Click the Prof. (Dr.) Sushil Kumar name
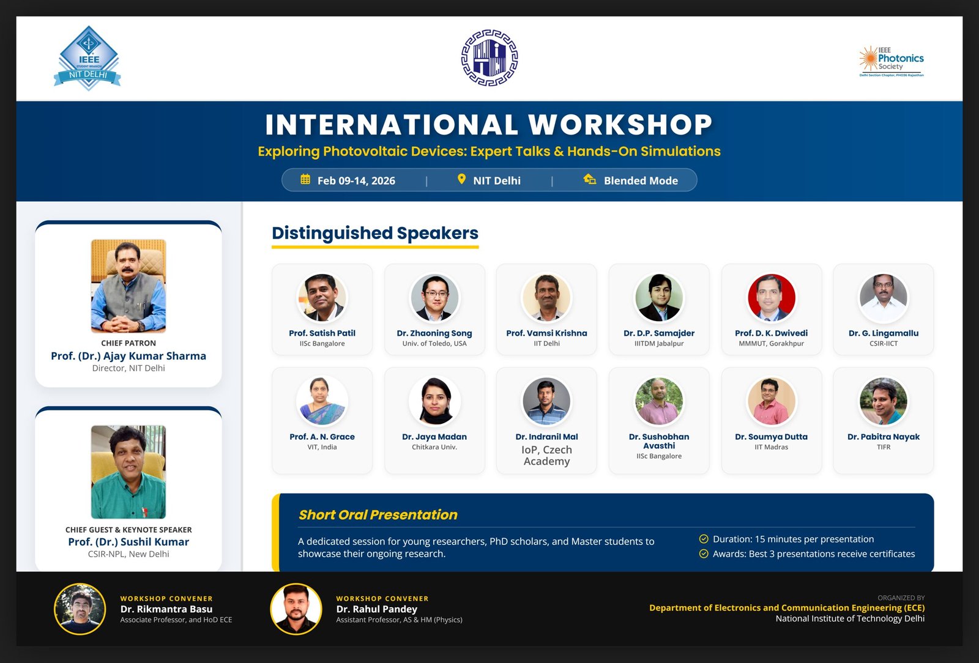This screenshot has height=663, width=979. point(128,542)
